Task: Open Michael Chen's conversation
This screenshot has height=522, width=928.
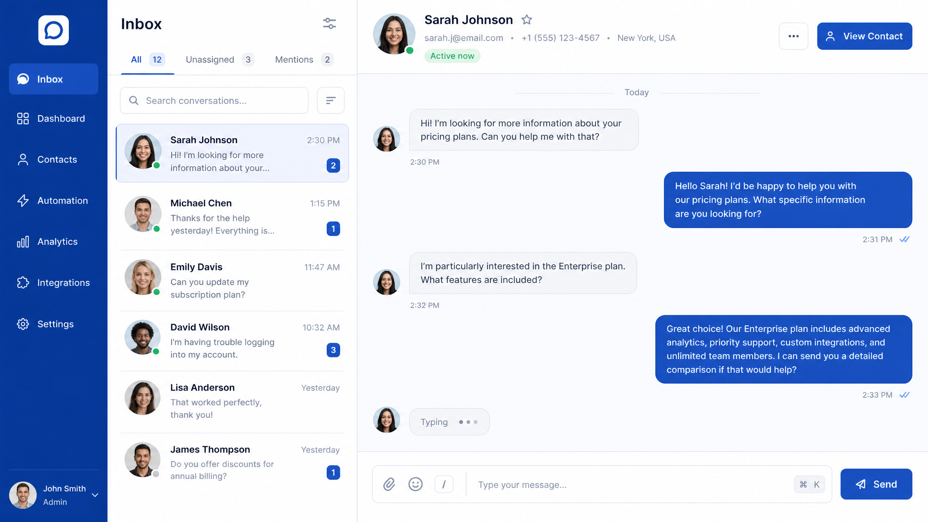Action: point(232,217)
